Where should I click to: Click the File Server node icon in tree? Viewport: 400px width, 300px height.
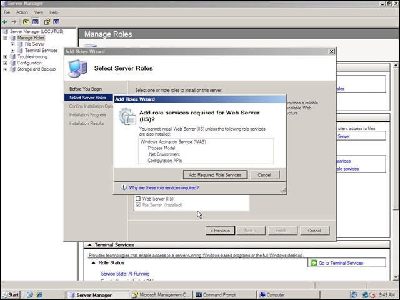(x=21, y=44)
